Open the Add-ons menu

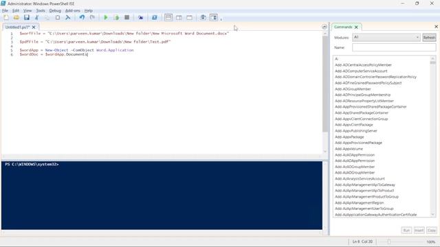[73, 11]
